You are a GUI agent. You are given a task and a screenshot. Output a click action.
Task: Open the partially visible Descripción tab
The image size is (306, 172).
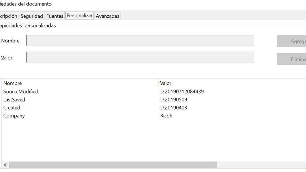coord(9,16)
